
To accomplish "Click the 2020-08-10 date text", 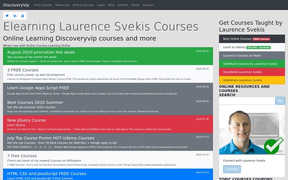I will (202, 69).
